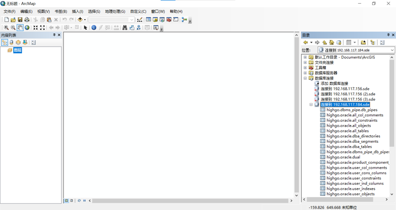Screen dimensions: 396x210
Task: Launch the ModelBuilder icon
Action: (x=184, y=20)
